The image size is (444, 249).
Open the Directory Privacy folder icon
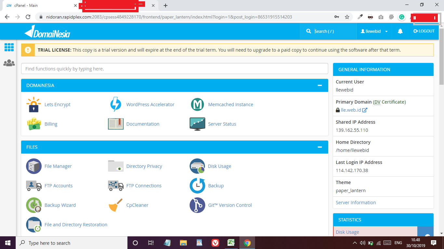[116, 166]
